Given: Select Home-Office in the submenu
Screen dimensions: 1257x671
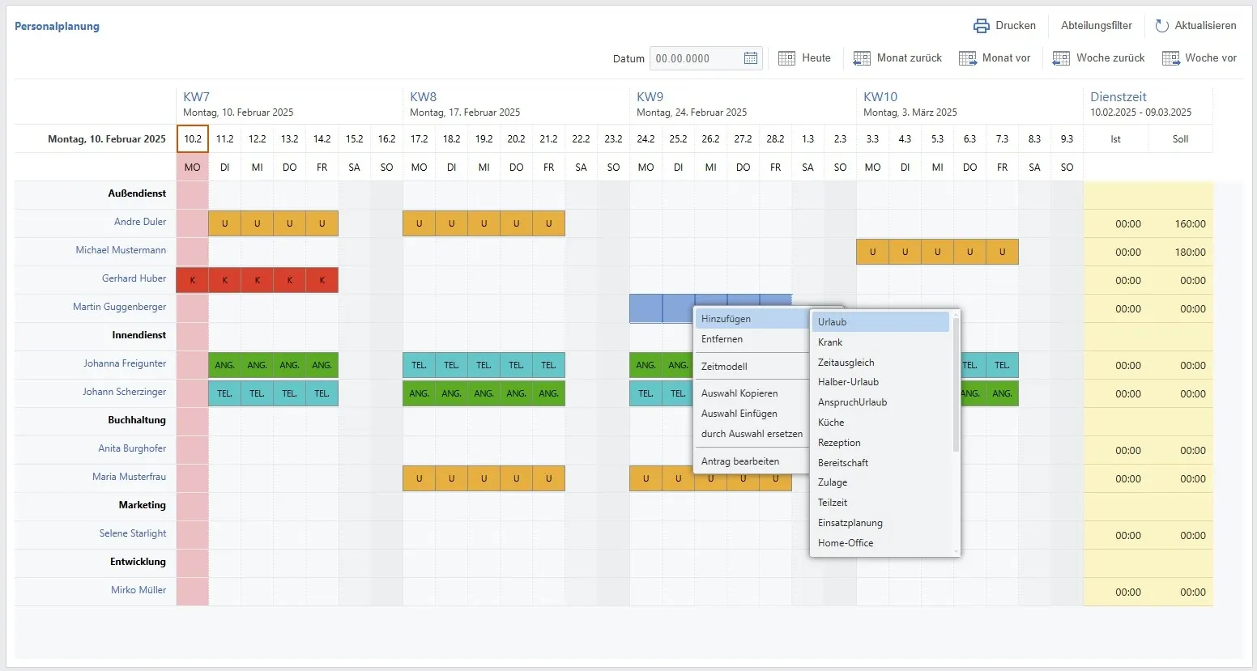Looking at the screenshot, I should tap(880, 543).
